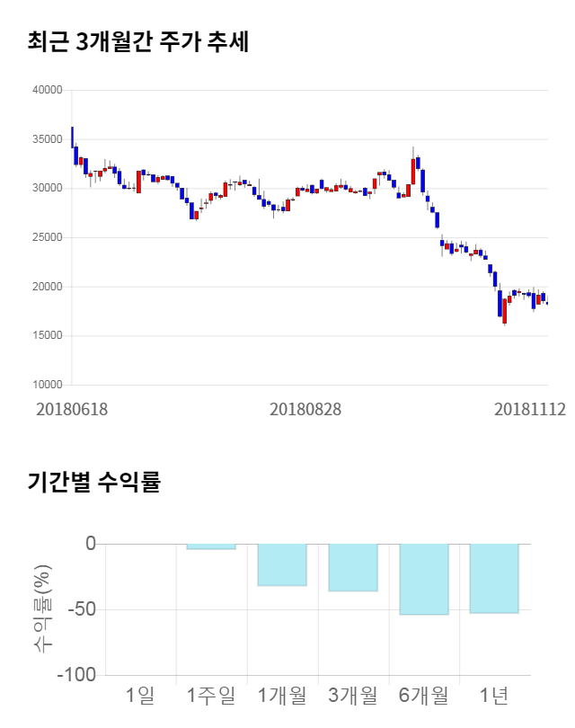Click the 10000 price axis label
The image size is (575, 728).
tap(47, 385)
